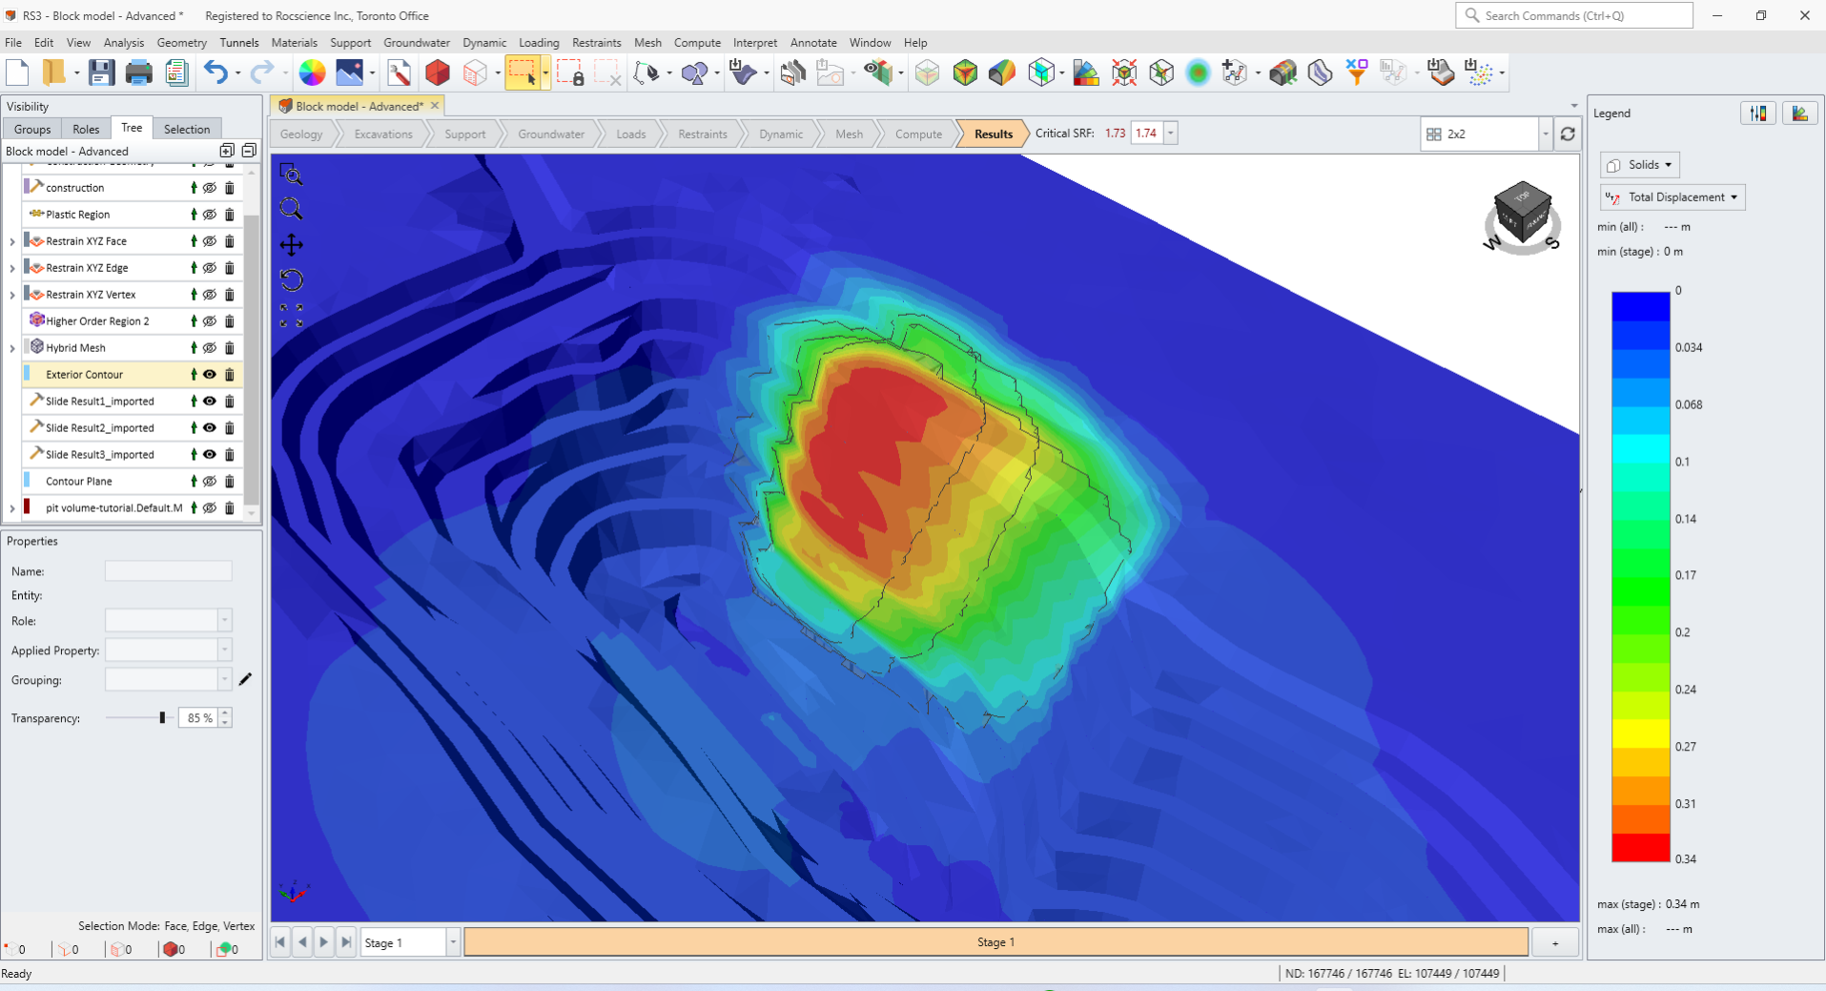The width and height of the screenshot is (1826, 991).
Task: Click the rotate view icon in viewport
Action: pos(291,280)
